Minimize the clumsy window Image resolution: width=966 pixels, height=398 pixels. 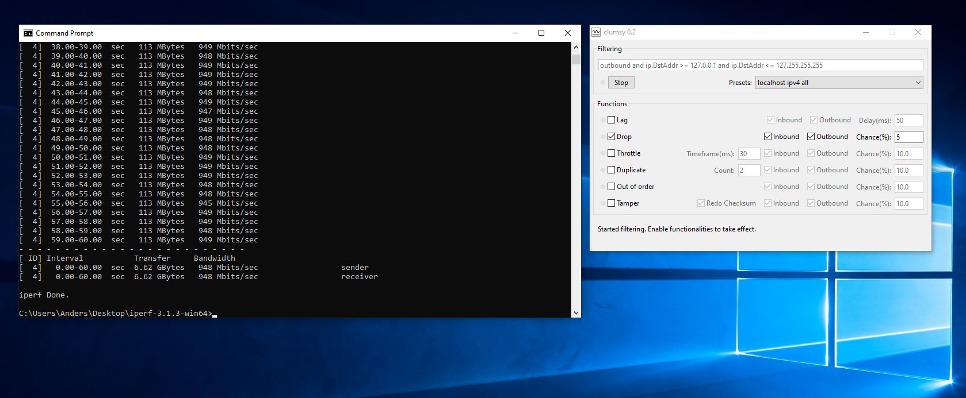click(x=865, y=32)
